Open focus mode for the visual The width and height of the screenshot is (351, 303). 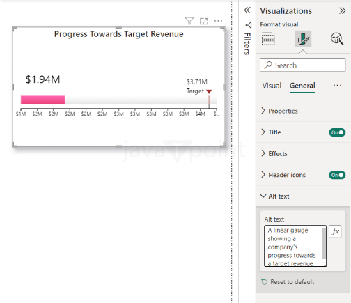pos(203,21)
